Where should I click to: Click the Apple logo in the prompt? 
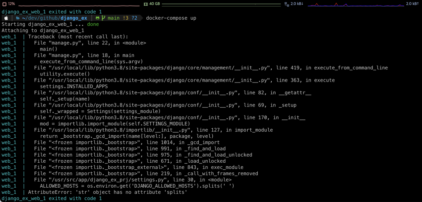click(6, 18)
